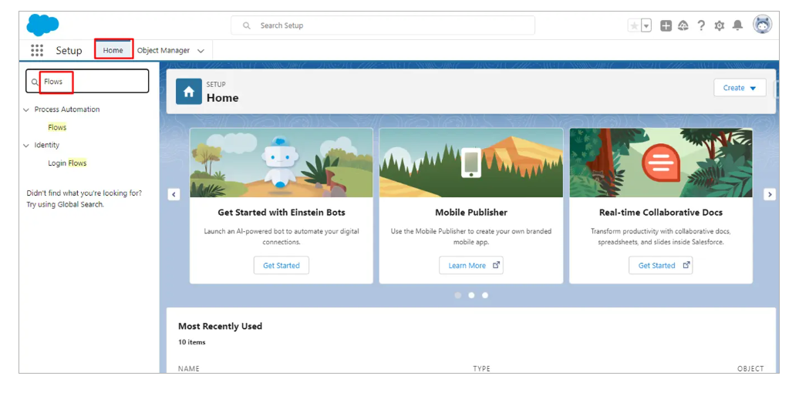This screenshot has height=396, width=799.
Task: Collapse the Process Automation section
Action: [26, 109]
